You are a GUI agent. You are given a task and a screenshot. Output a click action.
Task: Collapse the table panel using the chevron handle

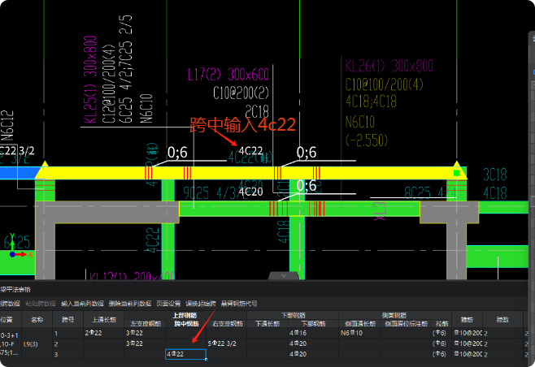click(x=284, y=276)
